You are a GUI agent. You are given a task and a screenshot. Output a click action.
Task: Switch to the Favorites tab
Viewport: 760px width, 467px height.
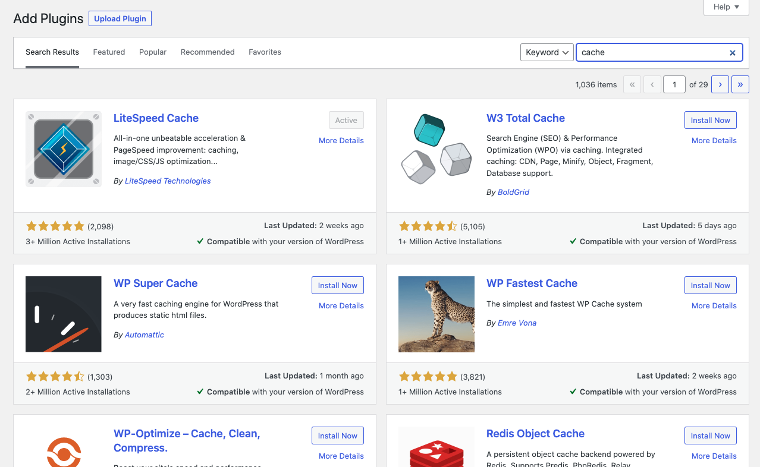265,52
